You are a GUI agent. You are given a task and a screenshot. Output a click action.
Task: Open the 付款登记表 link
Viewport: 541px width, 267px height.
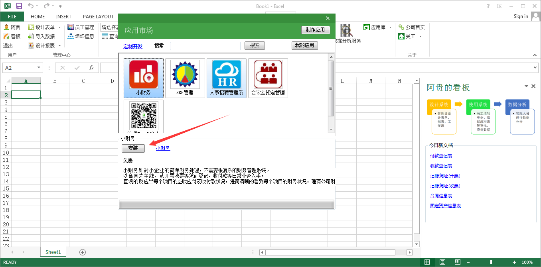(x=441, y=156)
